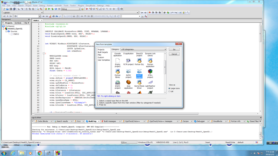Select the GLFW project template
The height and width of the screenshot is (156, 278).
click(128, 74)
